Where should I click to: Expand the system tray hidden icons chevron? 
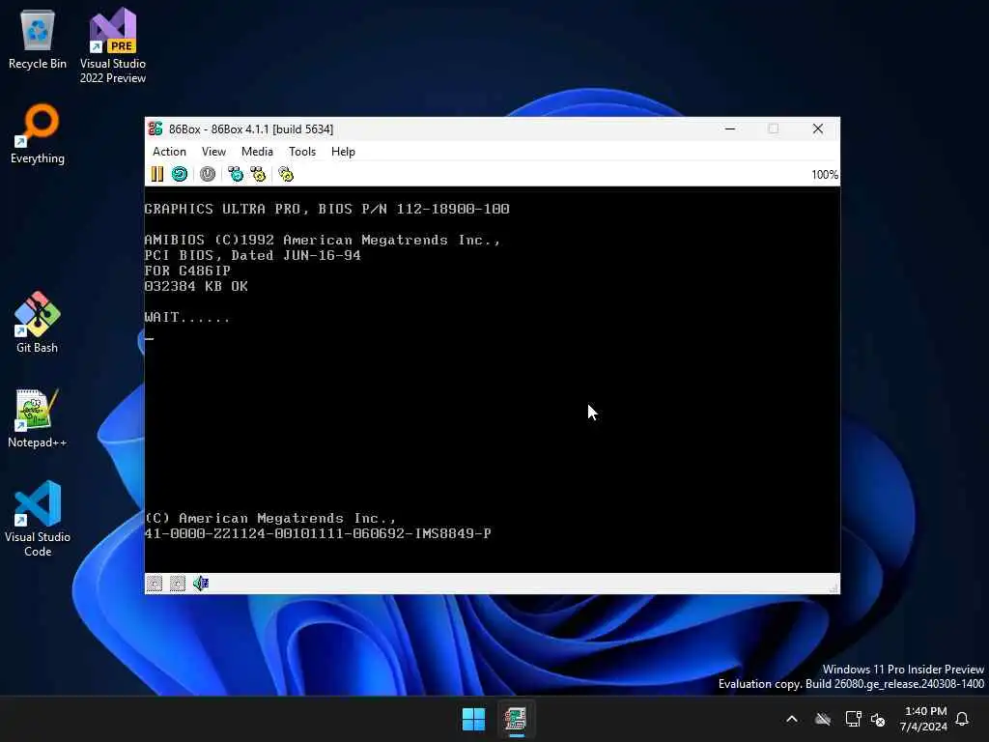(x=792, y=719)
